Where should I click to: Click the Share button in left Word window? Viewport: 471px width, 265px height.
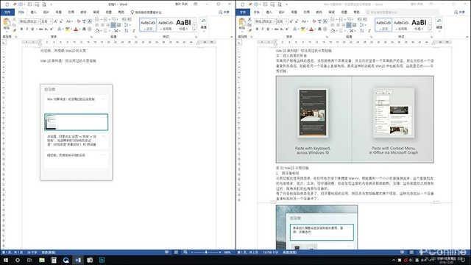tap(224, 12)
